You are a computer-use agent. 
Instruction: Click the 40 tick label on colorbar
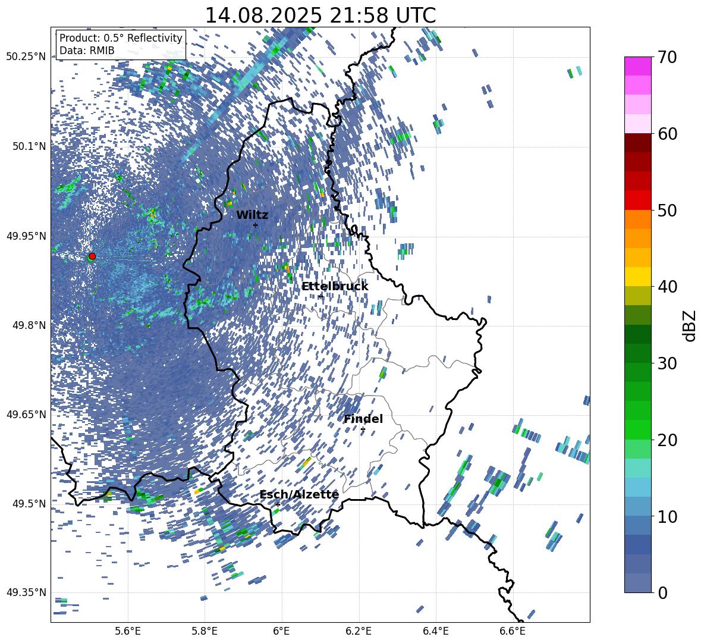click(667, 287)
